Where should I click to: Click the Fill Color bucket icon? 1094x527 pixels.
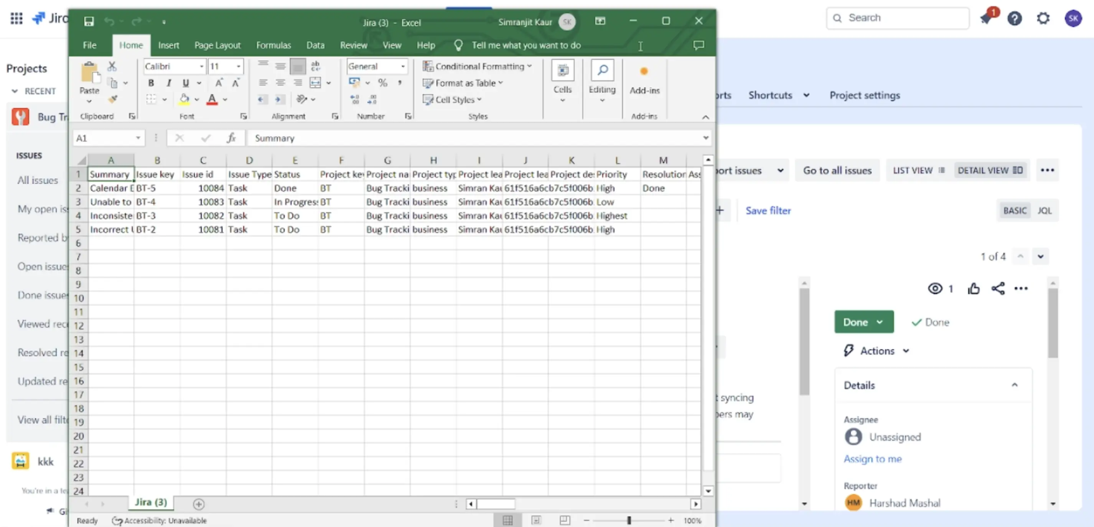(184, 99)
